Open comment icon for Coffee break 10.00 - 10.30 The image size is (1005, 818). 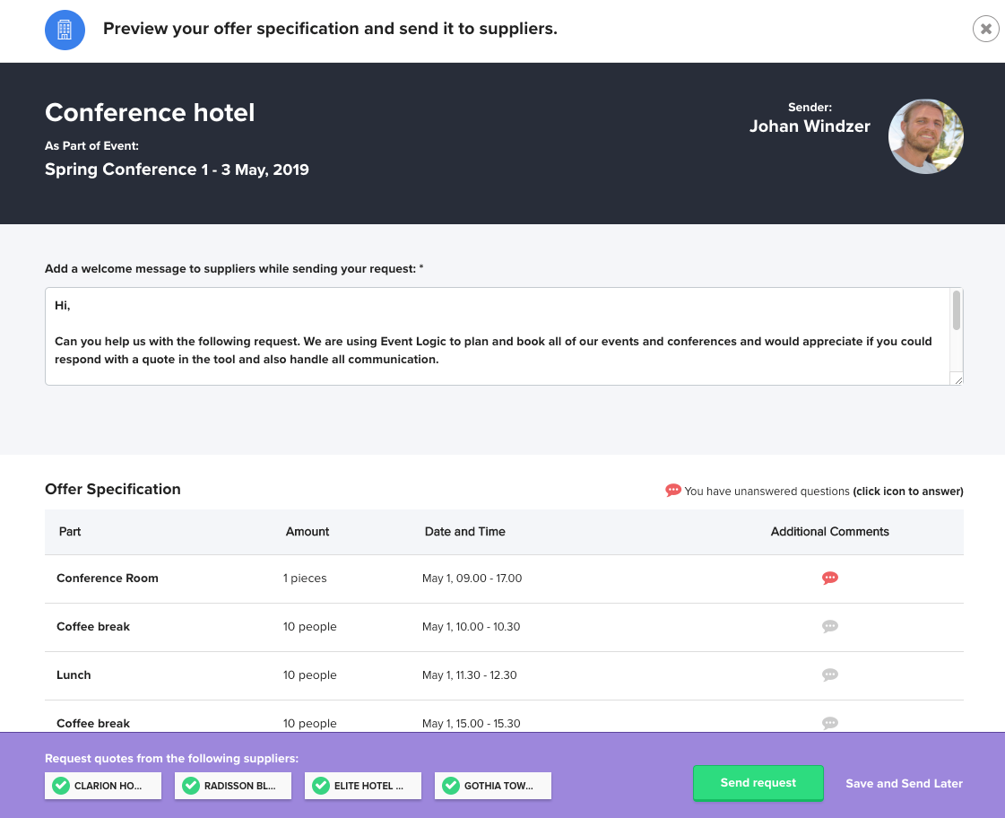[x=830, y=626]
